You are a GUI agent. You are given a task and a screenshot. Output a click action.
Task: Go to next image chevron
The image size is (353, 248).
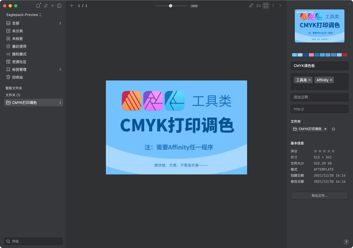point(280,6)
